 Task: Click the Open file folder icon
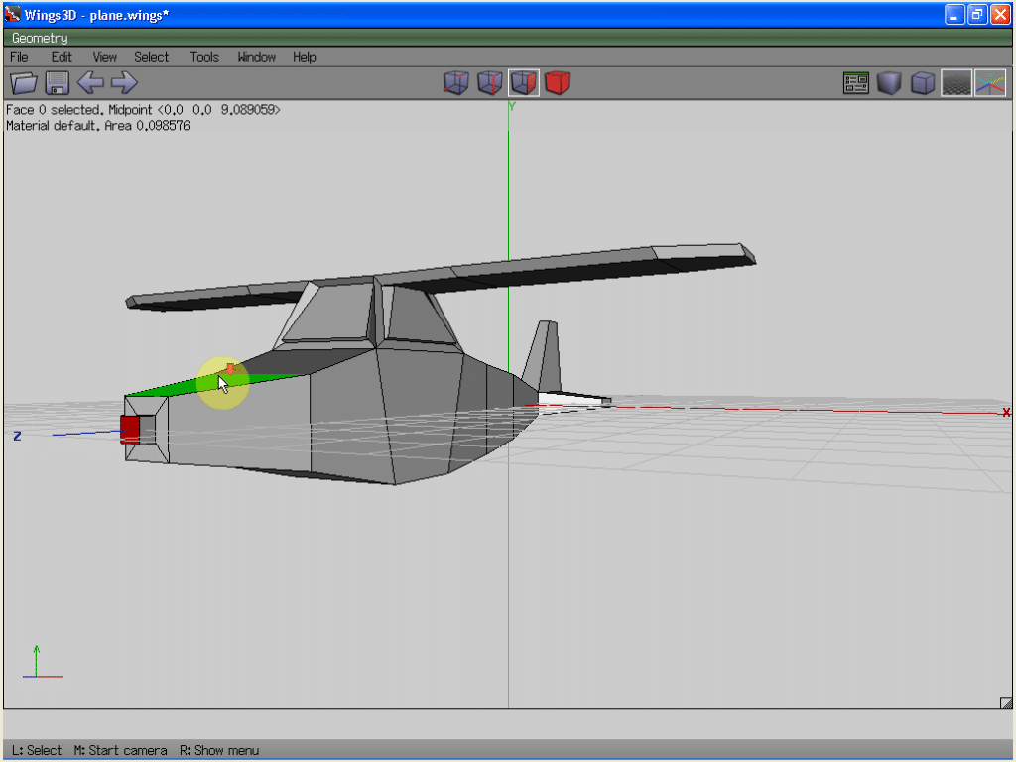point(24,83)
